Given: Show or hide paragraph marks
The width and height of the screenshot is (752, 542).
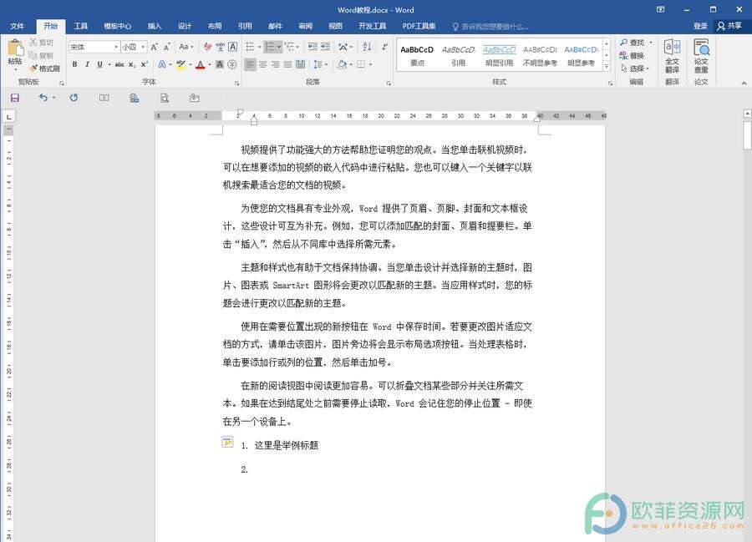Looking at the screenshot, I should click(x=384, y=47).
